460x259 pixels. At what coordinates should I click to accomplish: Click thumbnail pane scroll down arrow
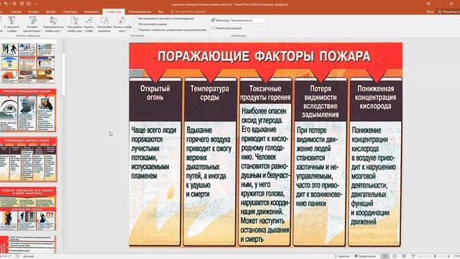coord(64,251)
